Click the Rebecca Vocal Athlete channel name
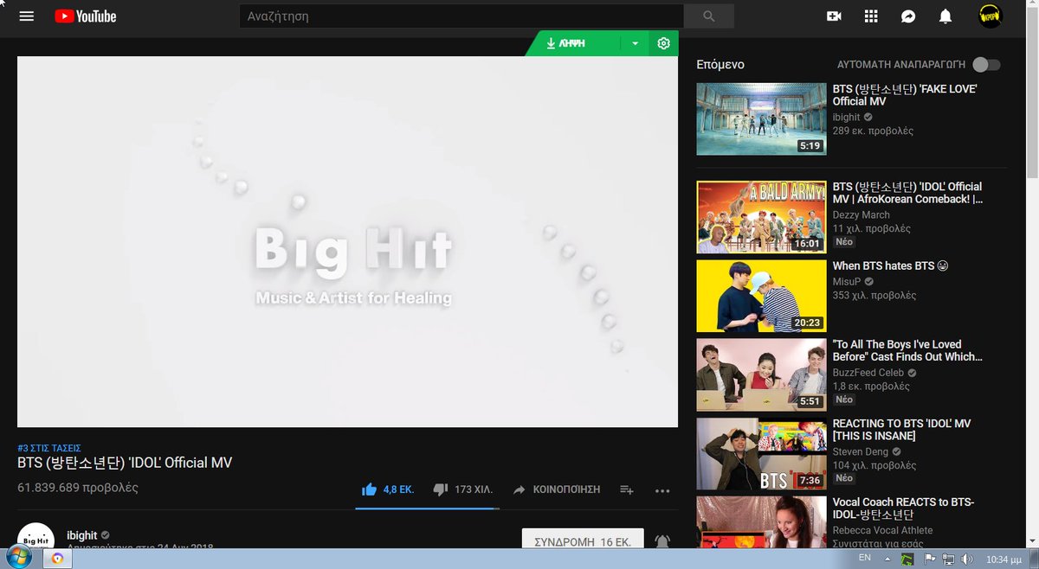The height and width of the screenshot is (569, 1039). pyautogui.click(x=883, y=530)
